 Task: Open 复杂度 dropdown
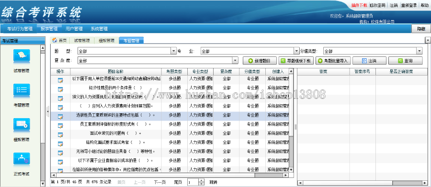click(235, 60)
